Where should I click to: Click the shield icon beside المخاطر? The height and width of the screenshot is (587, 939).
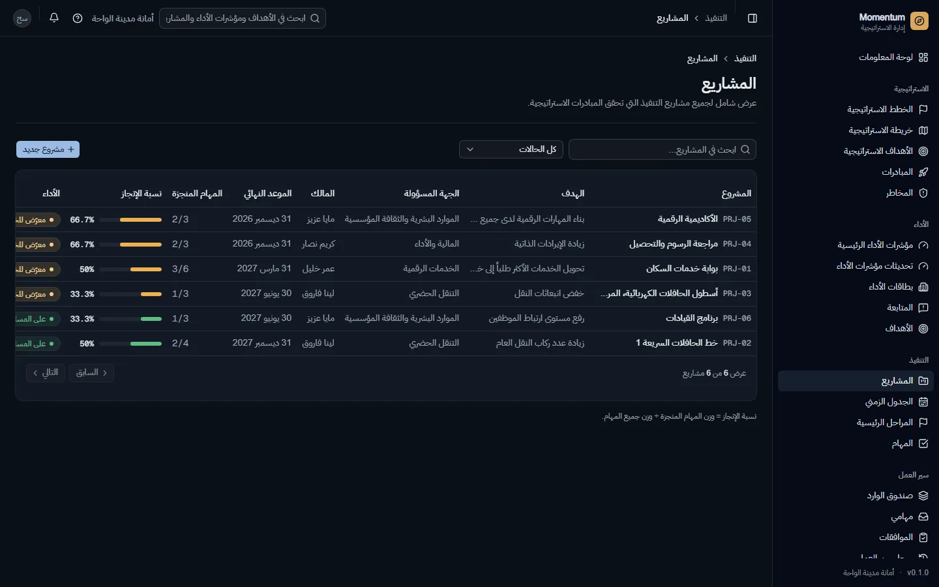click(x=923, y=193)
